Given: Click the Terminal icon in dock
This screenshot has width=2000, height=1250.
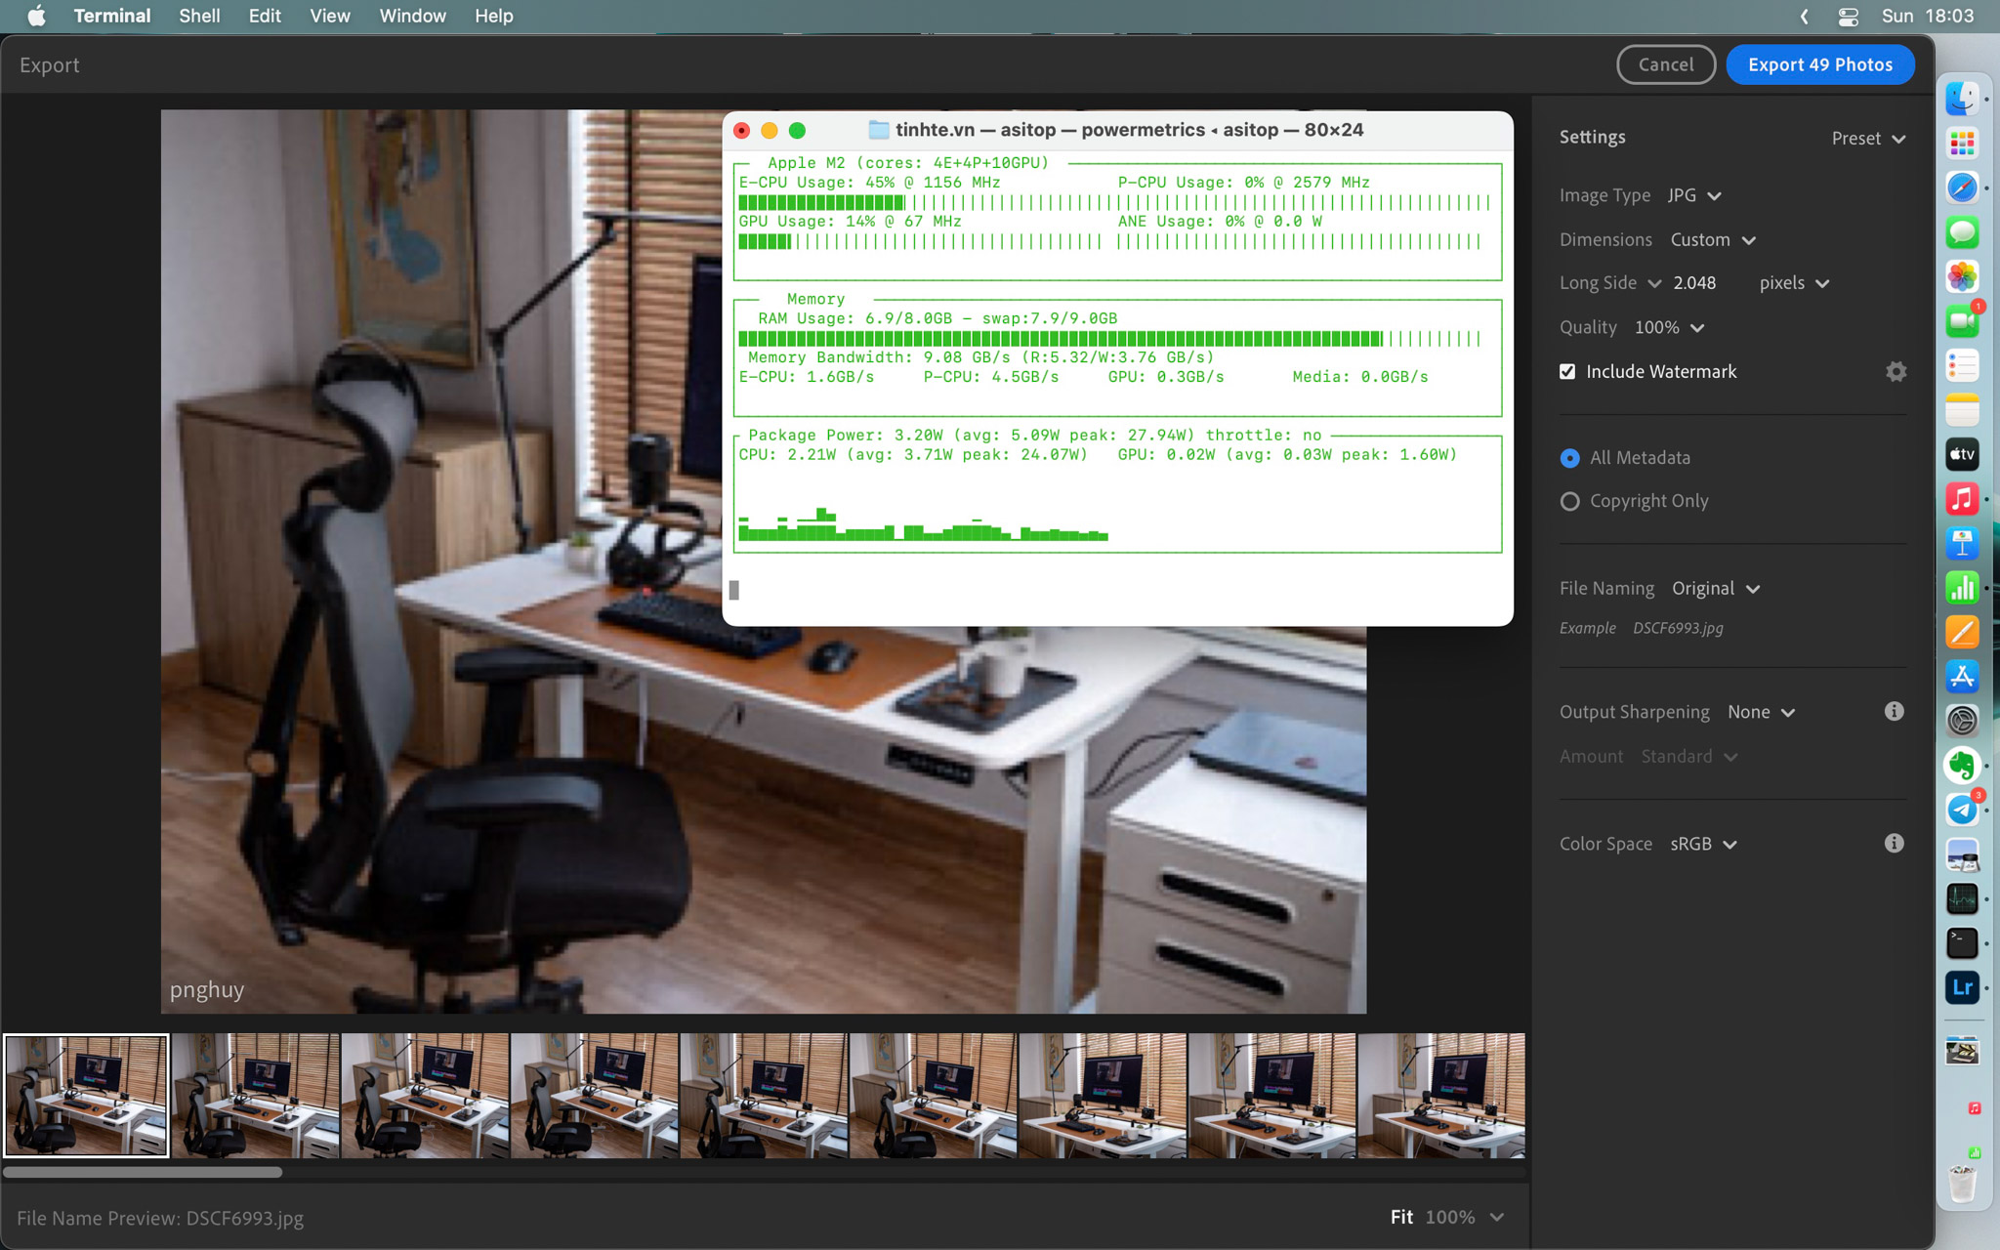Looking at the screenshot, I should pos(1961,944).
